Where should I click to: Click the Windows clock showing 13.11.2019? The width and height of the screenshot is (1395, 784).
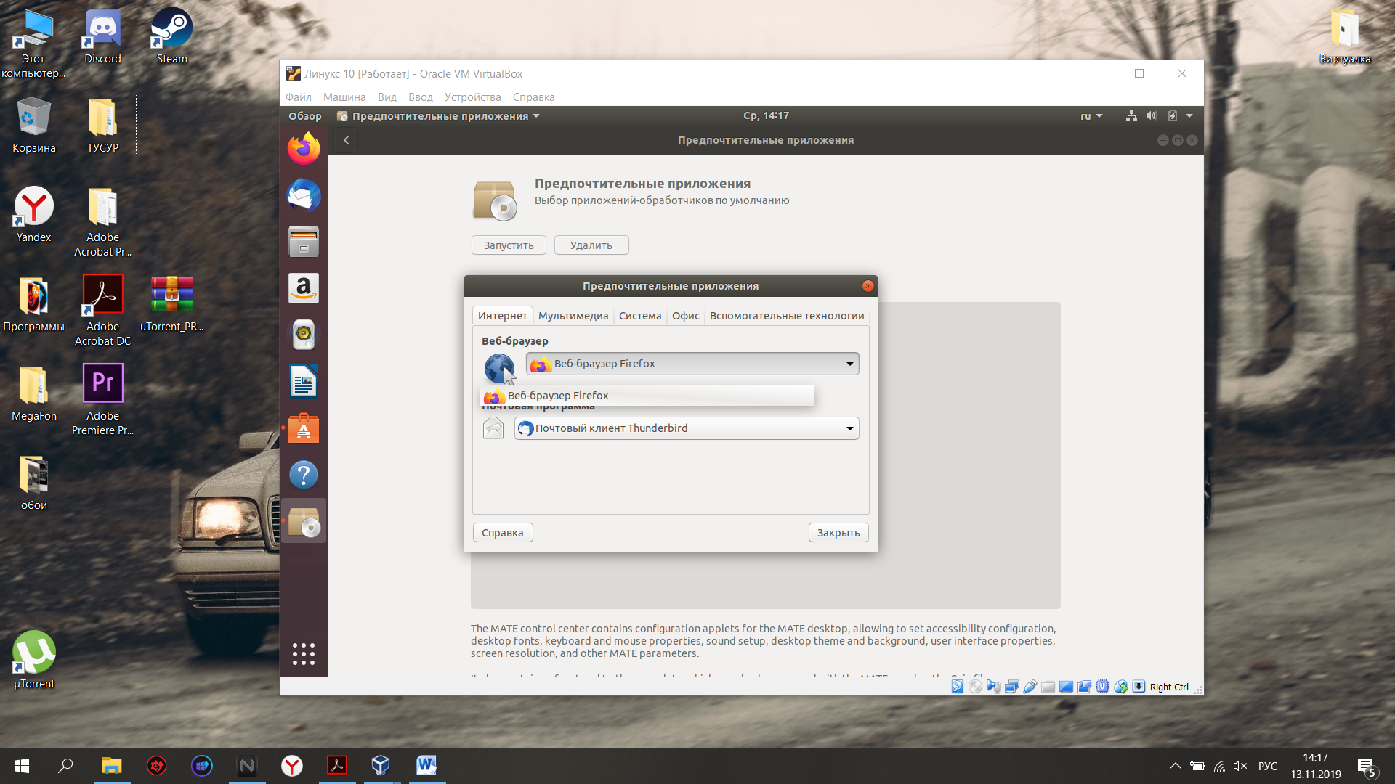click(1315, 766)
